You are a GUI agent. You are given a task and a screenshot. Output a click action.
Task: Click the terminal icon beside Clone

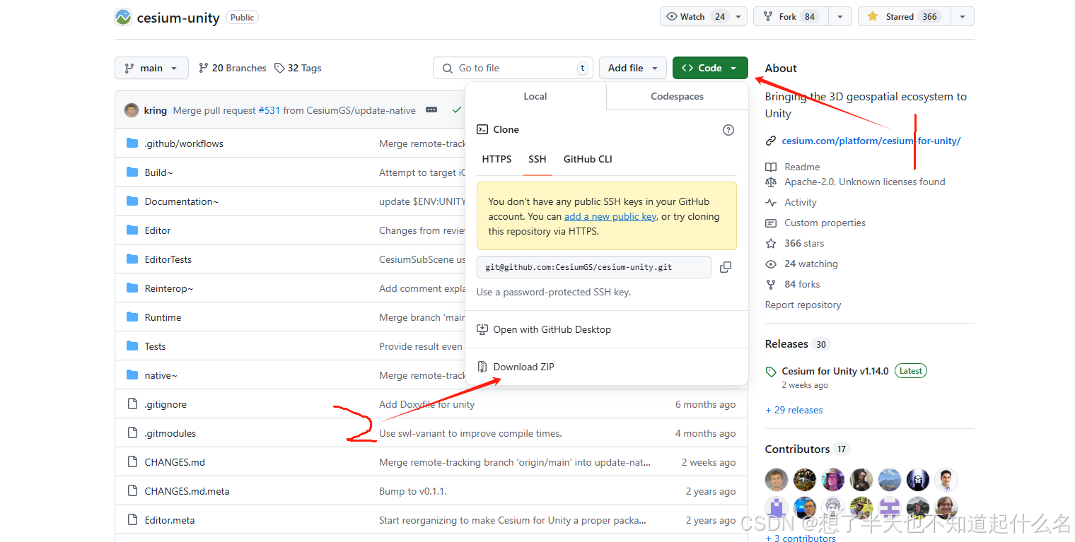tap(482, 129)
